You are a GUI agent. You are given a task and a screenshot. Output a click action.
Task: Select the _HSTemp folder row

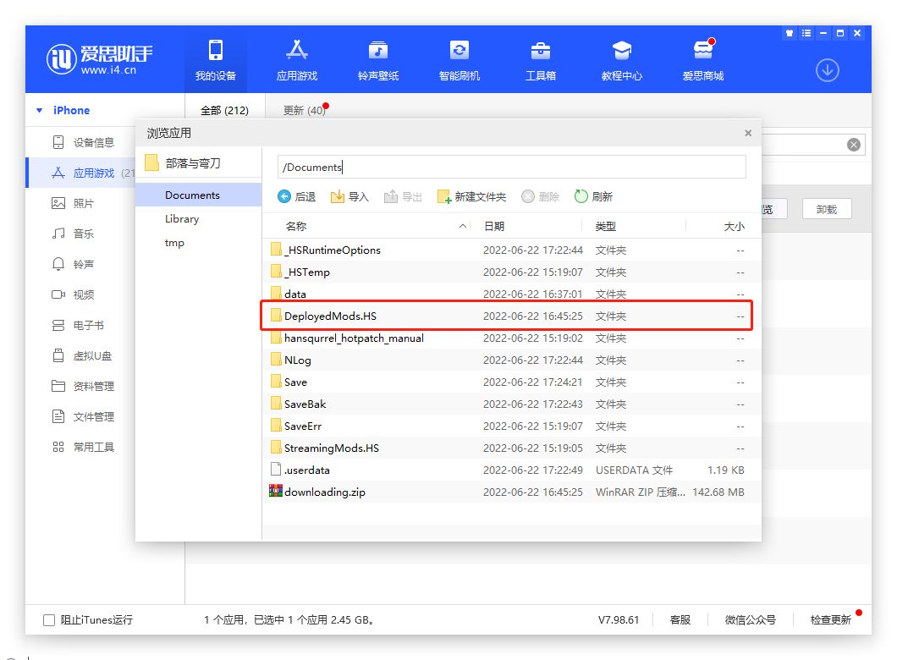tap(511, 272)
